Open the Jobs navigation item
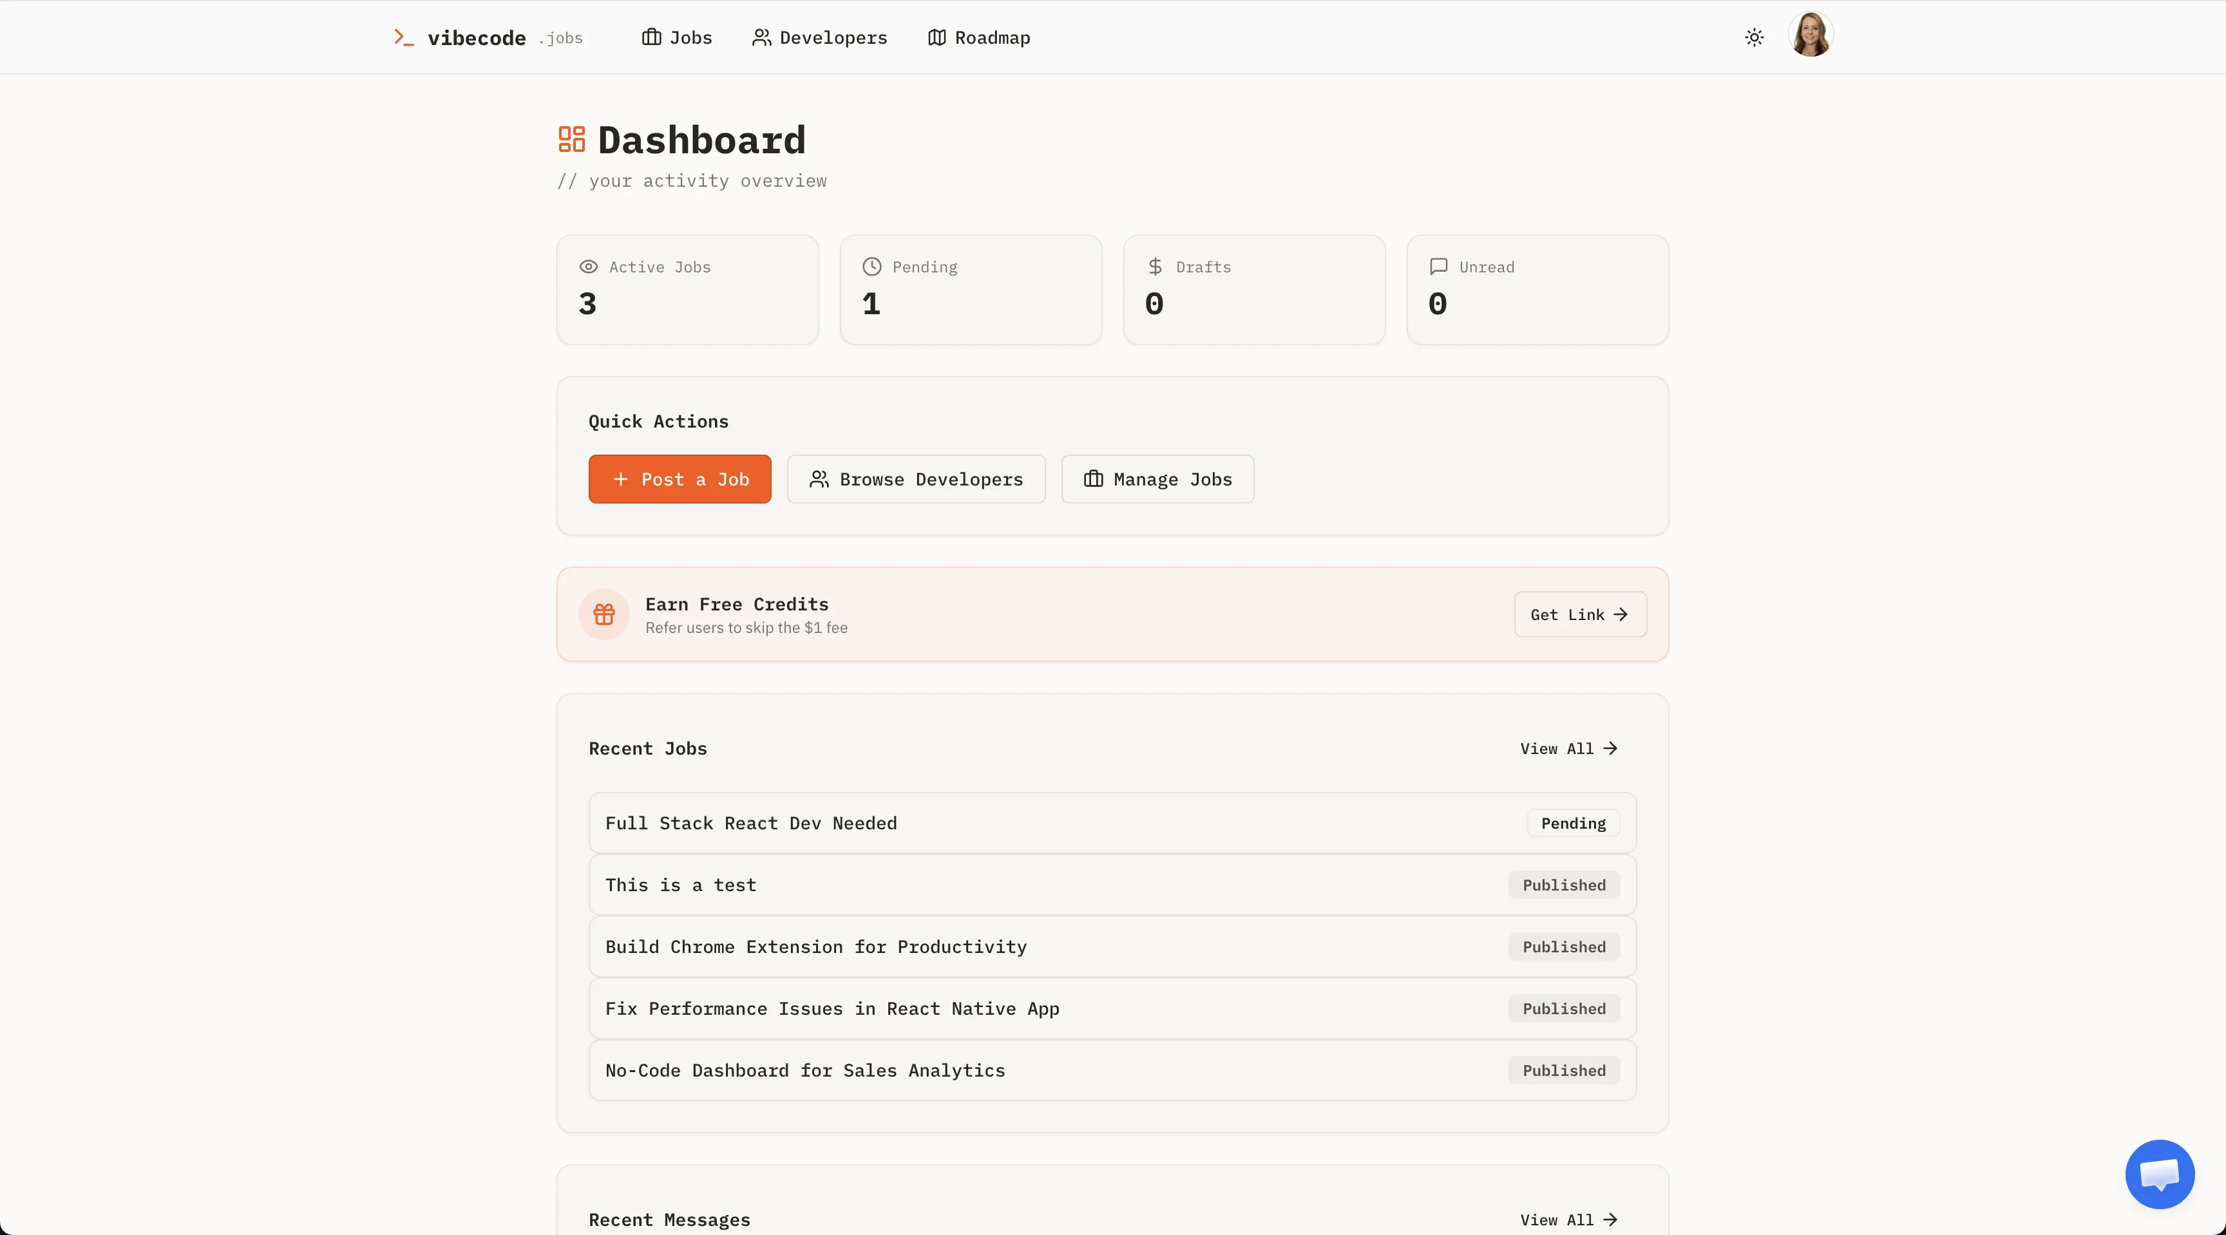Image resolution: width=2226 pixels, height=1235 pixels. (x=676, y=37)
